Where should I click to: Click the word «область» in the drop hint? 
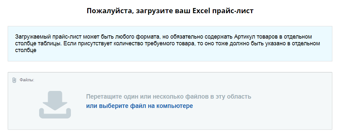click(x=239, y=97)
